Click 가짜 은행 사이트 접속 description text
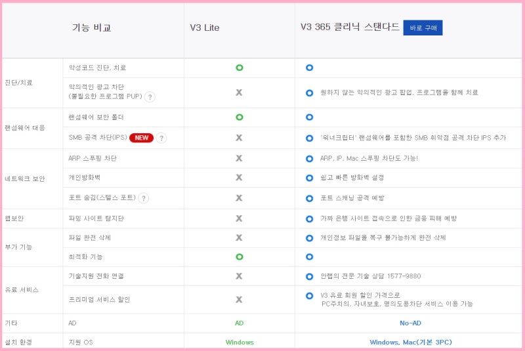 click(x=388, y=218)
